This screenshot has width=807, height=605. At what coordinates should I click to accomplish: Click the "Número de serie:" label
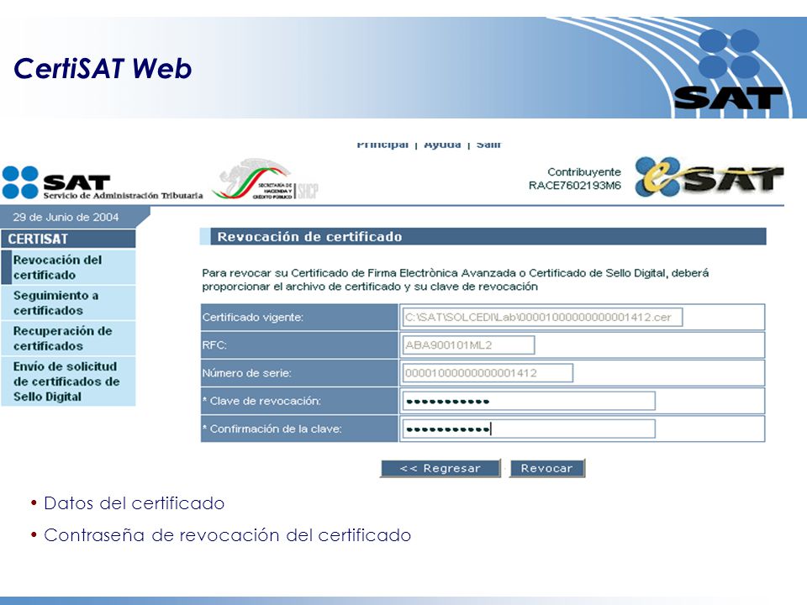pyautogui.click(x=246, y=373)
